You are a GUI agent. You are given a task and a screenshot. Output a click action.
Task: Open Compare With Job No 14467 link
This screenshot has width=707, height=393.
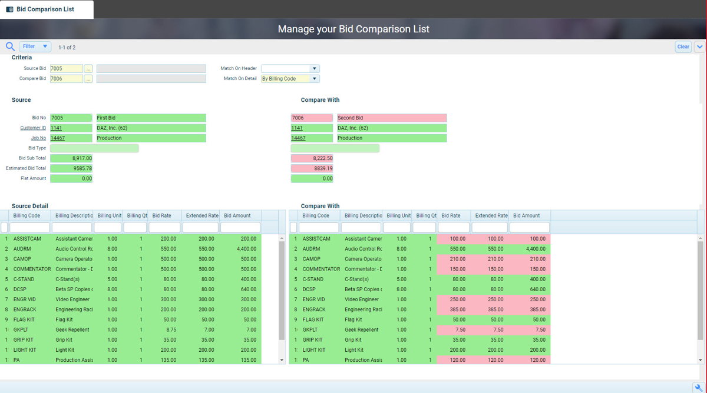click(298, 138)
